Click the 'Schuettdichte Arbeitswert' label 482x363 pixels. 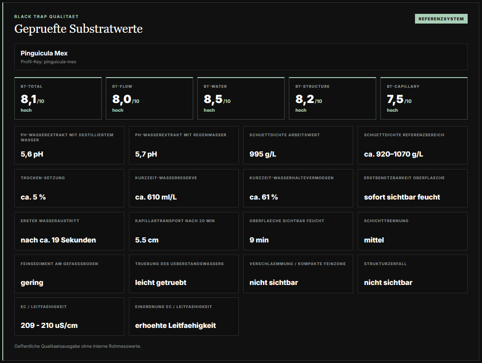pos(285,135)
